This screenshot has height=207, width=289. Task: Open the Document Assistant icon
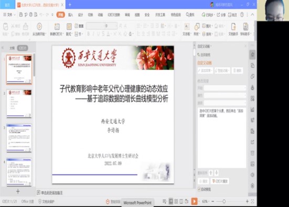[233, 27]
